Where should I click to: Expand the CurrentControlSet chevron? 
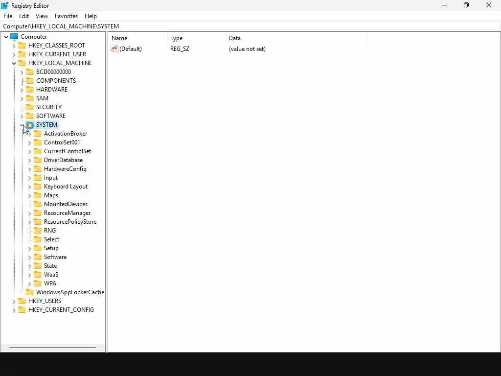[29, 152]
